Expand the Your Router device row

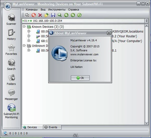click(x=29, y=36)
